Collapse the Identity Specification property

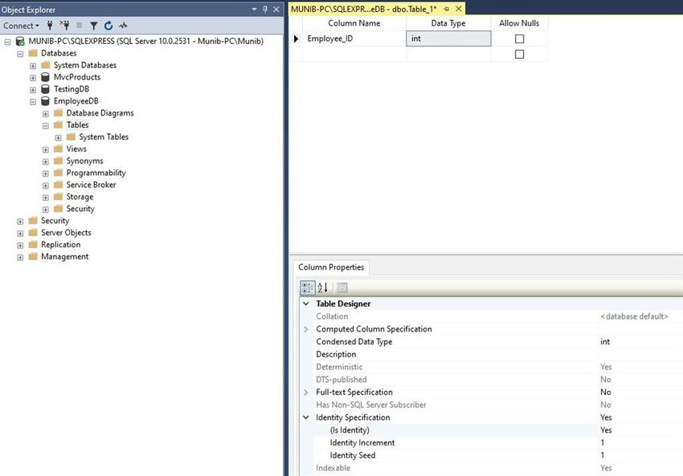pyautogui.click(x=306, y=417)
